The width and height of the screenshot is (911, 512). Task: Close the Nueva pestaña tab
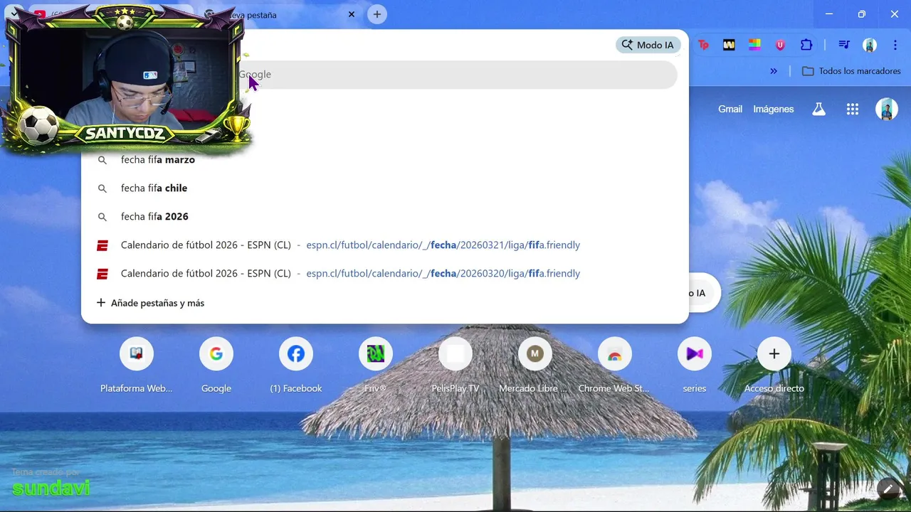[x=351, y=14]
